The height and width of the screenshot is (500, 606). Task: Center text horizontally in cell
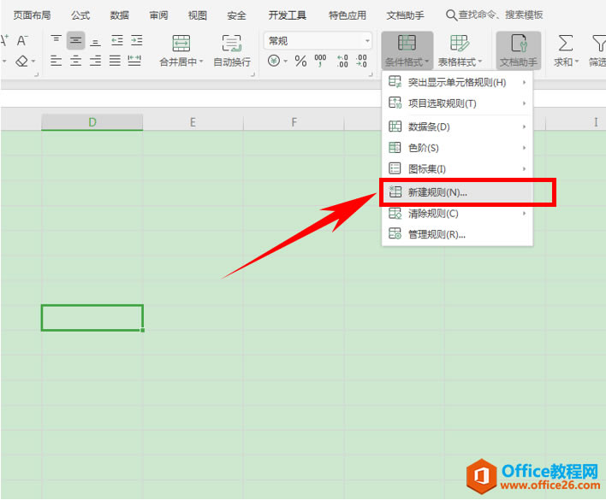click(x=75, y=61)
